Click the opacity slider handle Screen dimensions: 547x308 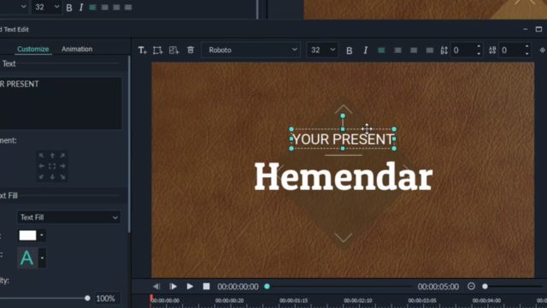coord(87,299)
